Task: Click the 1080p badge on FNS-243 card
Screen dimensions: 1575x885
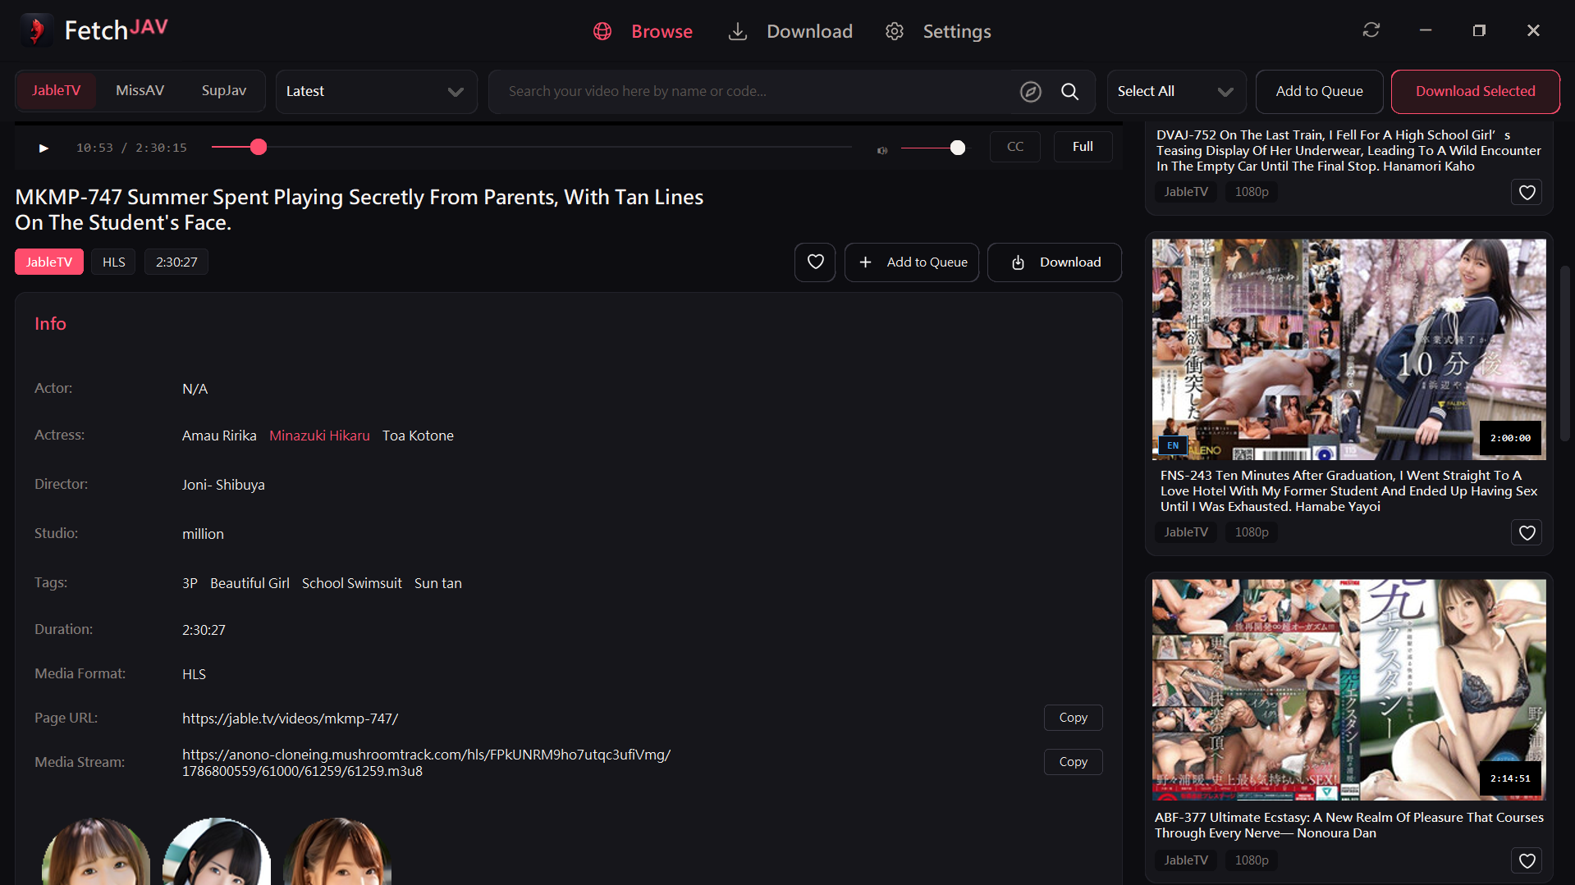Action: 1252,532
